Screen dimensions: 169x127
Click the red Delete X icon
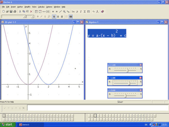point(31,11)
